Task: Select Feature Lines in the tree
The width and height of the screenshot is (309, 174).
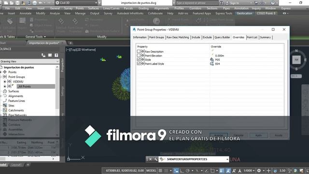Action: click(16, 101)
